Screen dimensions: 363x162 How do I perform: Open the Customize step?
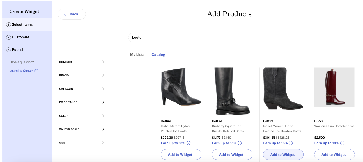coord(27,37)
